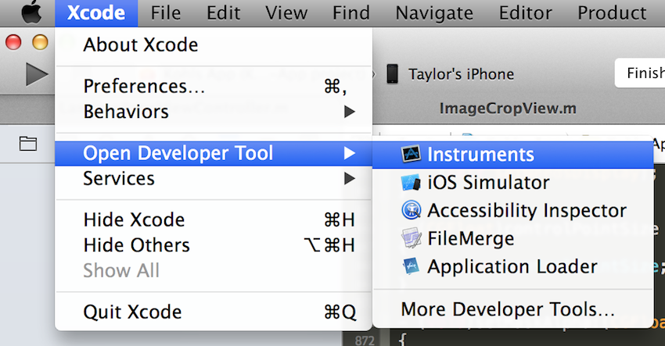Click the red close window button
This screenshot has width=665, height=346.
pyautogui.click(x=13, y=42)
